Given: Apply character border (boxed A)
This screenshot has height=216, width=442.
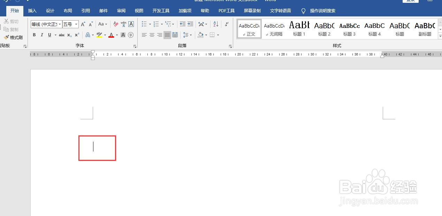Looking at the screenshot, I should pos(131,24).
